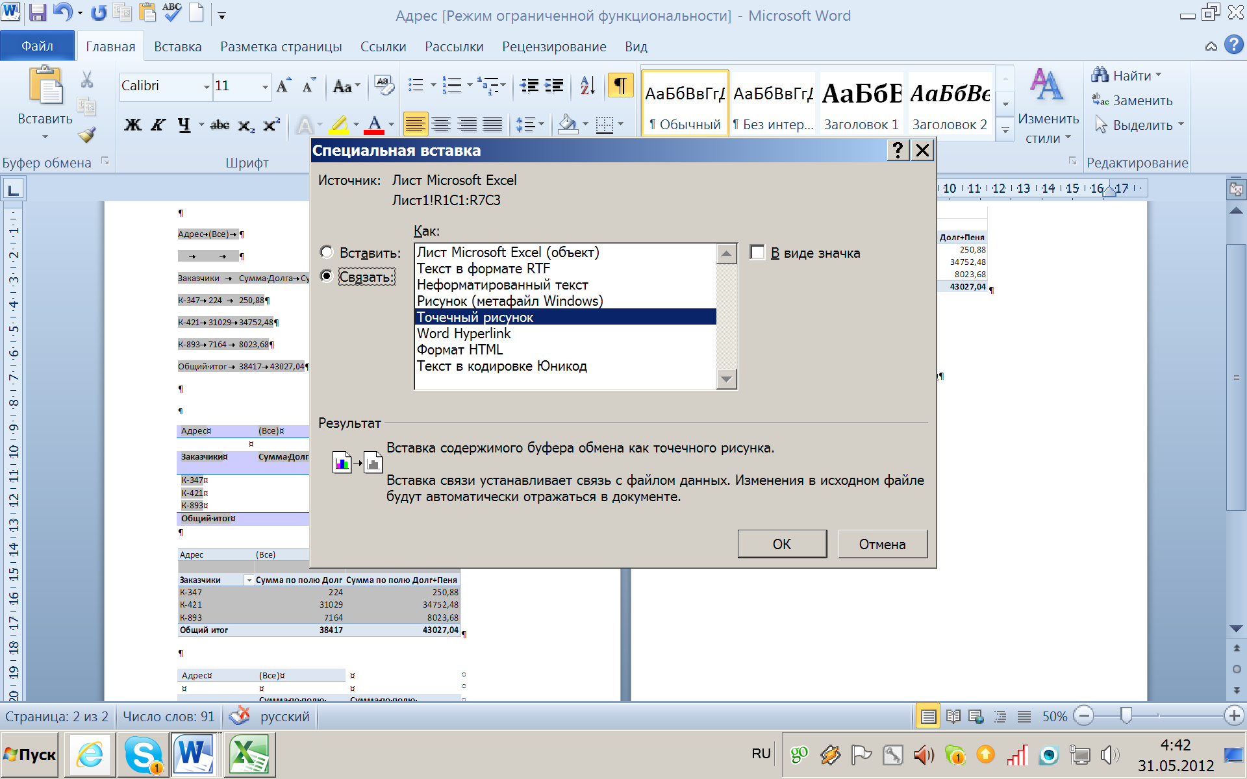
Task: Open the change case Aa dropdown
Action: (x=346, y=86)
